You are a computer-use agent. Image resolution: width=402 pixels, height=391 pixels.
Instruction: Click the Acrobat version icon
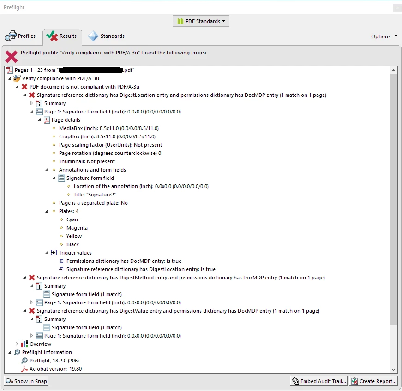pyautogui.click(x=24, y=369)
